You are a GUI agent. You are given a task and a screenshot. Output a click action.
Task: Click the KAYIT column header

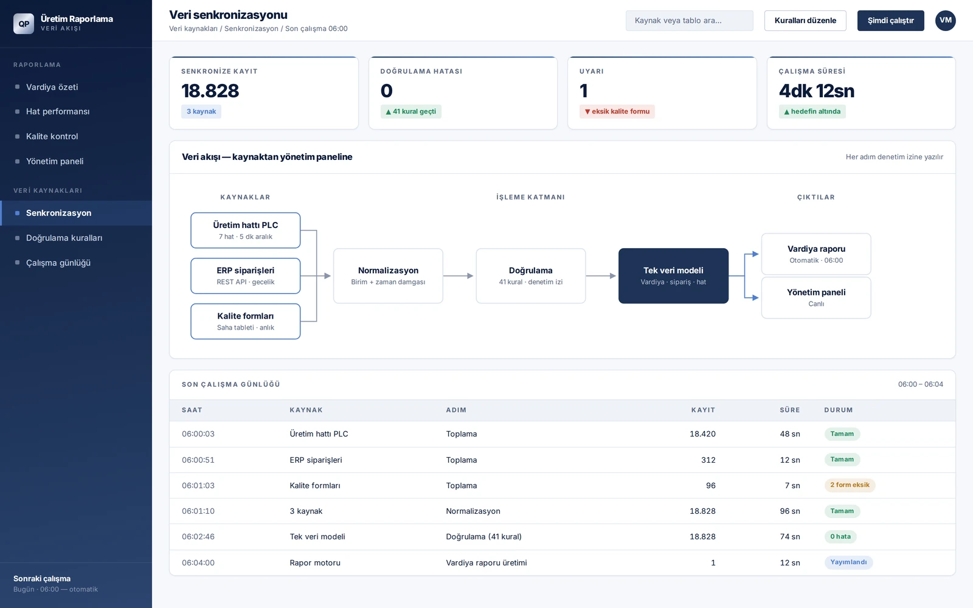[x=703, y=410]
